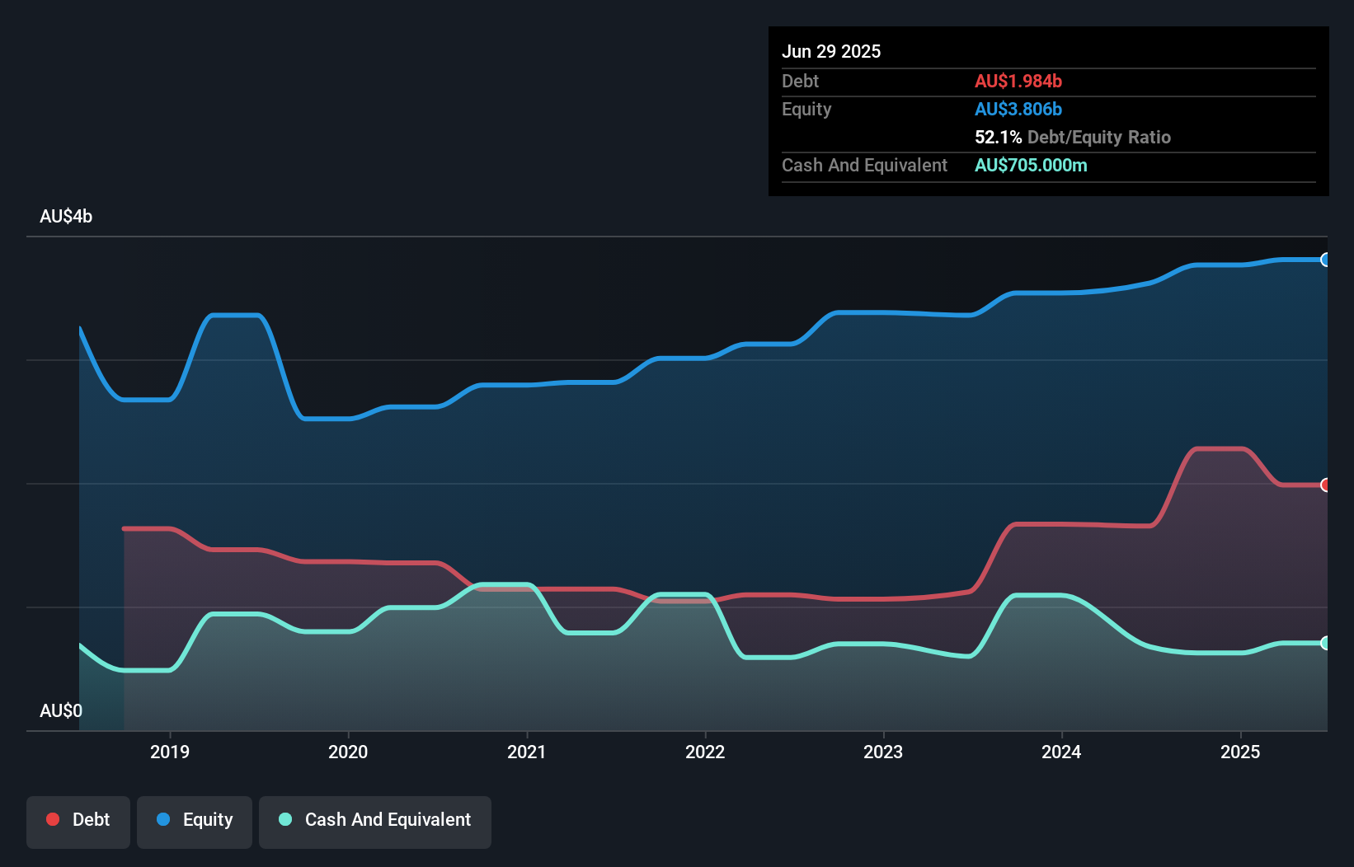Toggle the Cash And Equivalent series visibility
The width and height of the screenshot is (1354, 867).
click(x=375, y=820)
